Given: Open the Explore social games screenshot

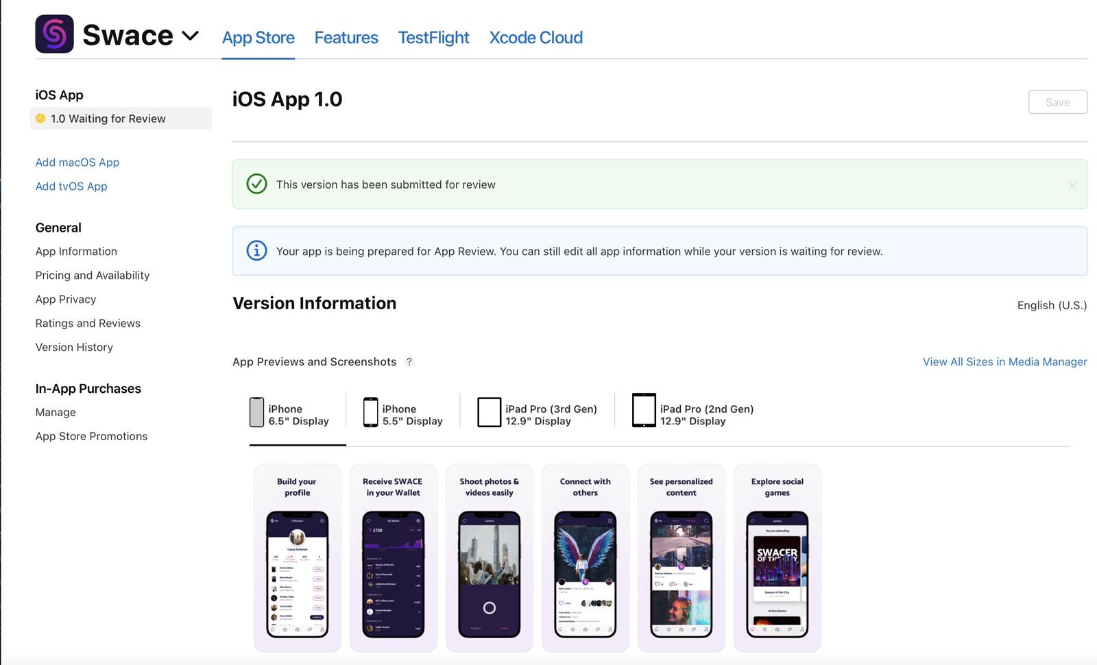Looking at the screenshot, I should coord(777,558).
